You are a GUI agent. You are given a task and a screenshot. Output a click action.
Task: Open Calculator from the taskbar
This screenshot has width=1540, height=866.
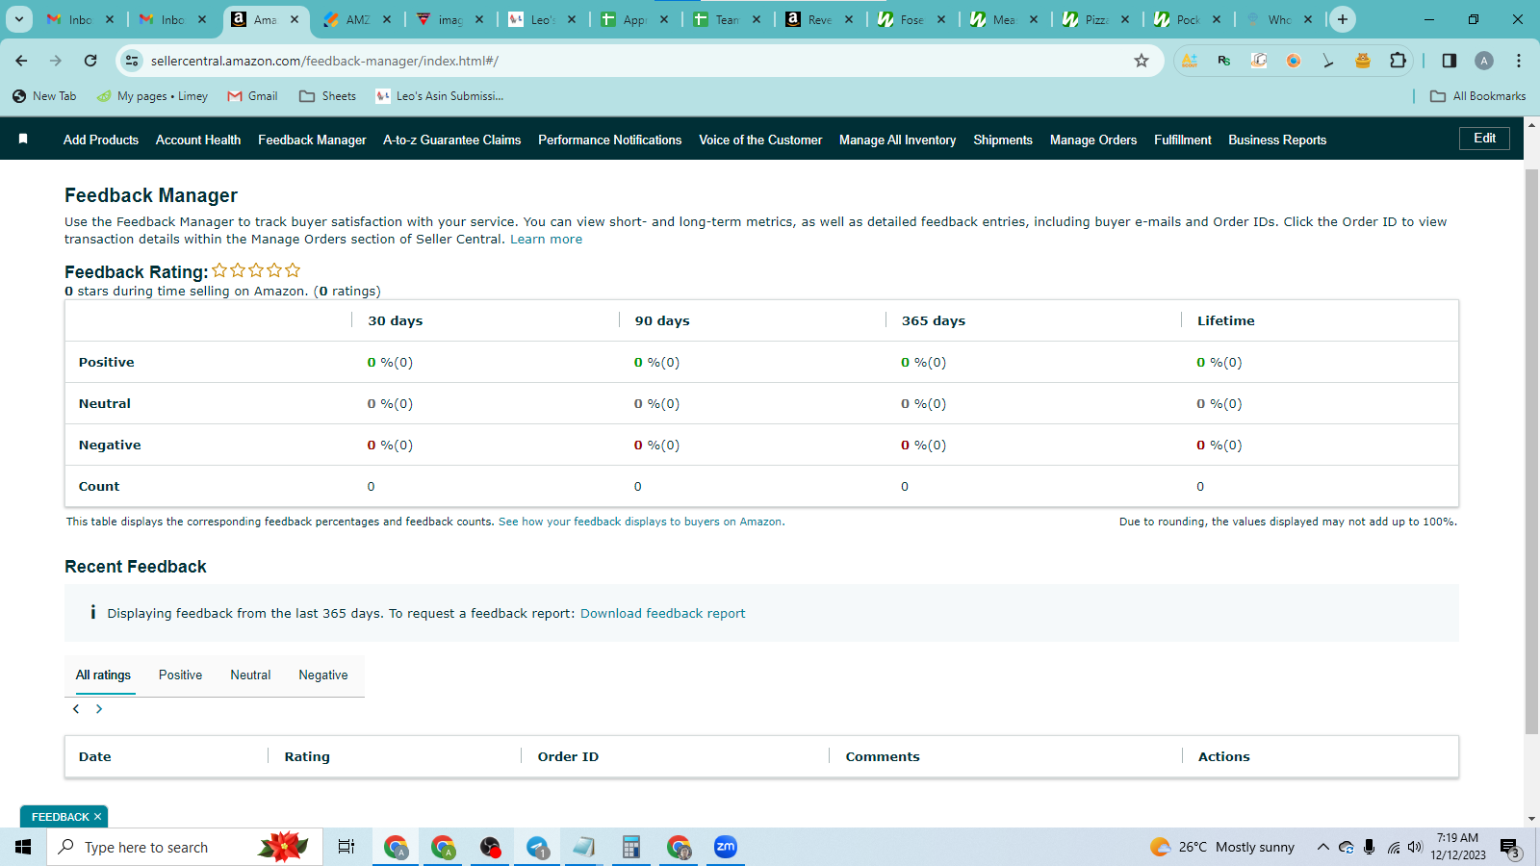point(631,847)
